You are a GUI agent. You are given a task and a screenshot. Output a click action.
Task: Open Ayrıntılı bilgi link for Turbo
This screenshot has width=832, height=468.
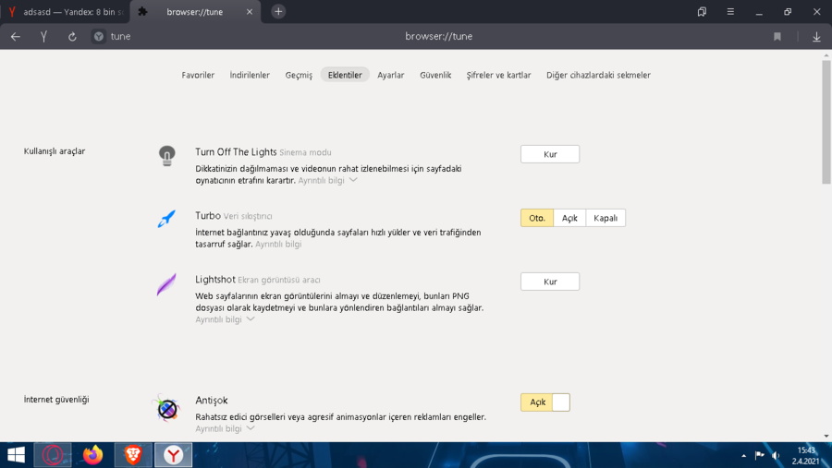point(278,244)
